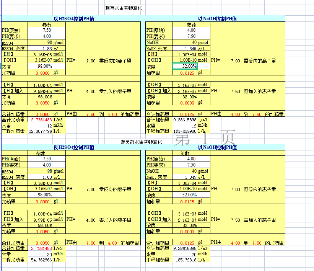The width and height of the screenshot is (314, 271).
Task: Select the 工程加药量 value 185.72318
Action: [185, 260]
